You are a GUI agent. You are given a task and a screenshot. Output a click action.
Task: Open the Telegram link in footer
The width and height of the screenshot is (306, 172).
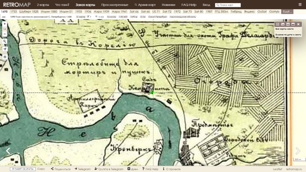82,169
